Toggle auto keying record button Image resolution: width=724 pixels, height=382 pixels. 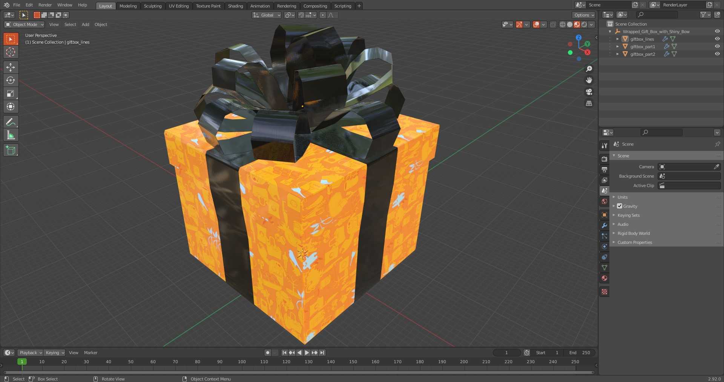pos(268,353)
